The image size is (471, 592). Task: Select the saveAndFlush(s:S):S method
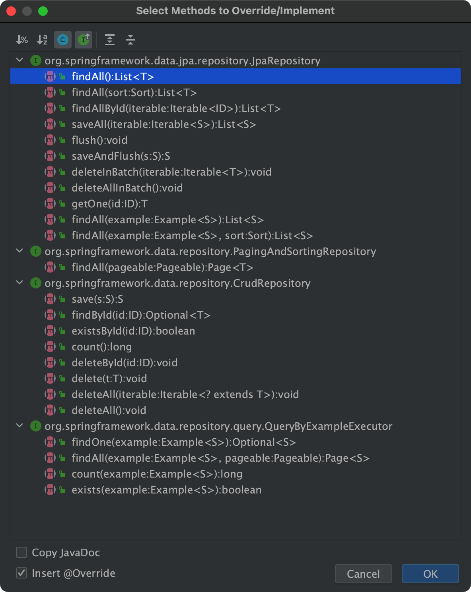121,156
